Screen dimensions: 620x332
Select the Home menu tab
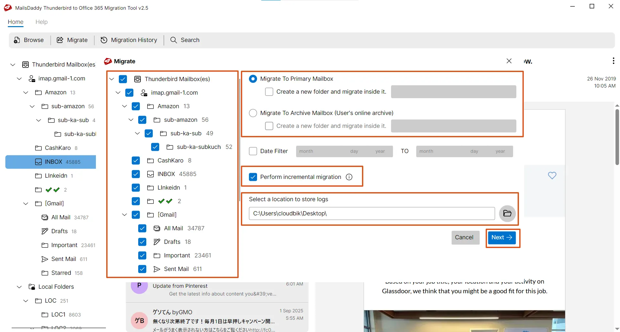15,22
